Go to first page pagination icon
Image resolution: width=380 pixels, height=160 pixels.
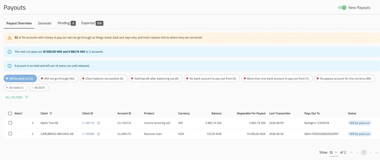point(351,152)
